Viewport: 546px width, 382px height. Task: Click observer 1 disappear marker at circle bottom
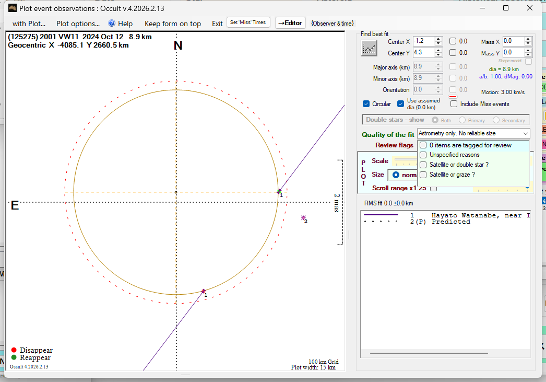pyautogui.click(x=204, y=291)
